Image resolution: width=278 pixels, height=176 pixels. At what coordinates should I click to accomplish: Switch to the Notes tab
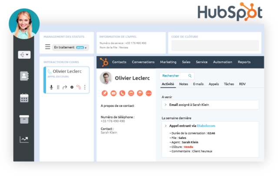click(183, 84)
